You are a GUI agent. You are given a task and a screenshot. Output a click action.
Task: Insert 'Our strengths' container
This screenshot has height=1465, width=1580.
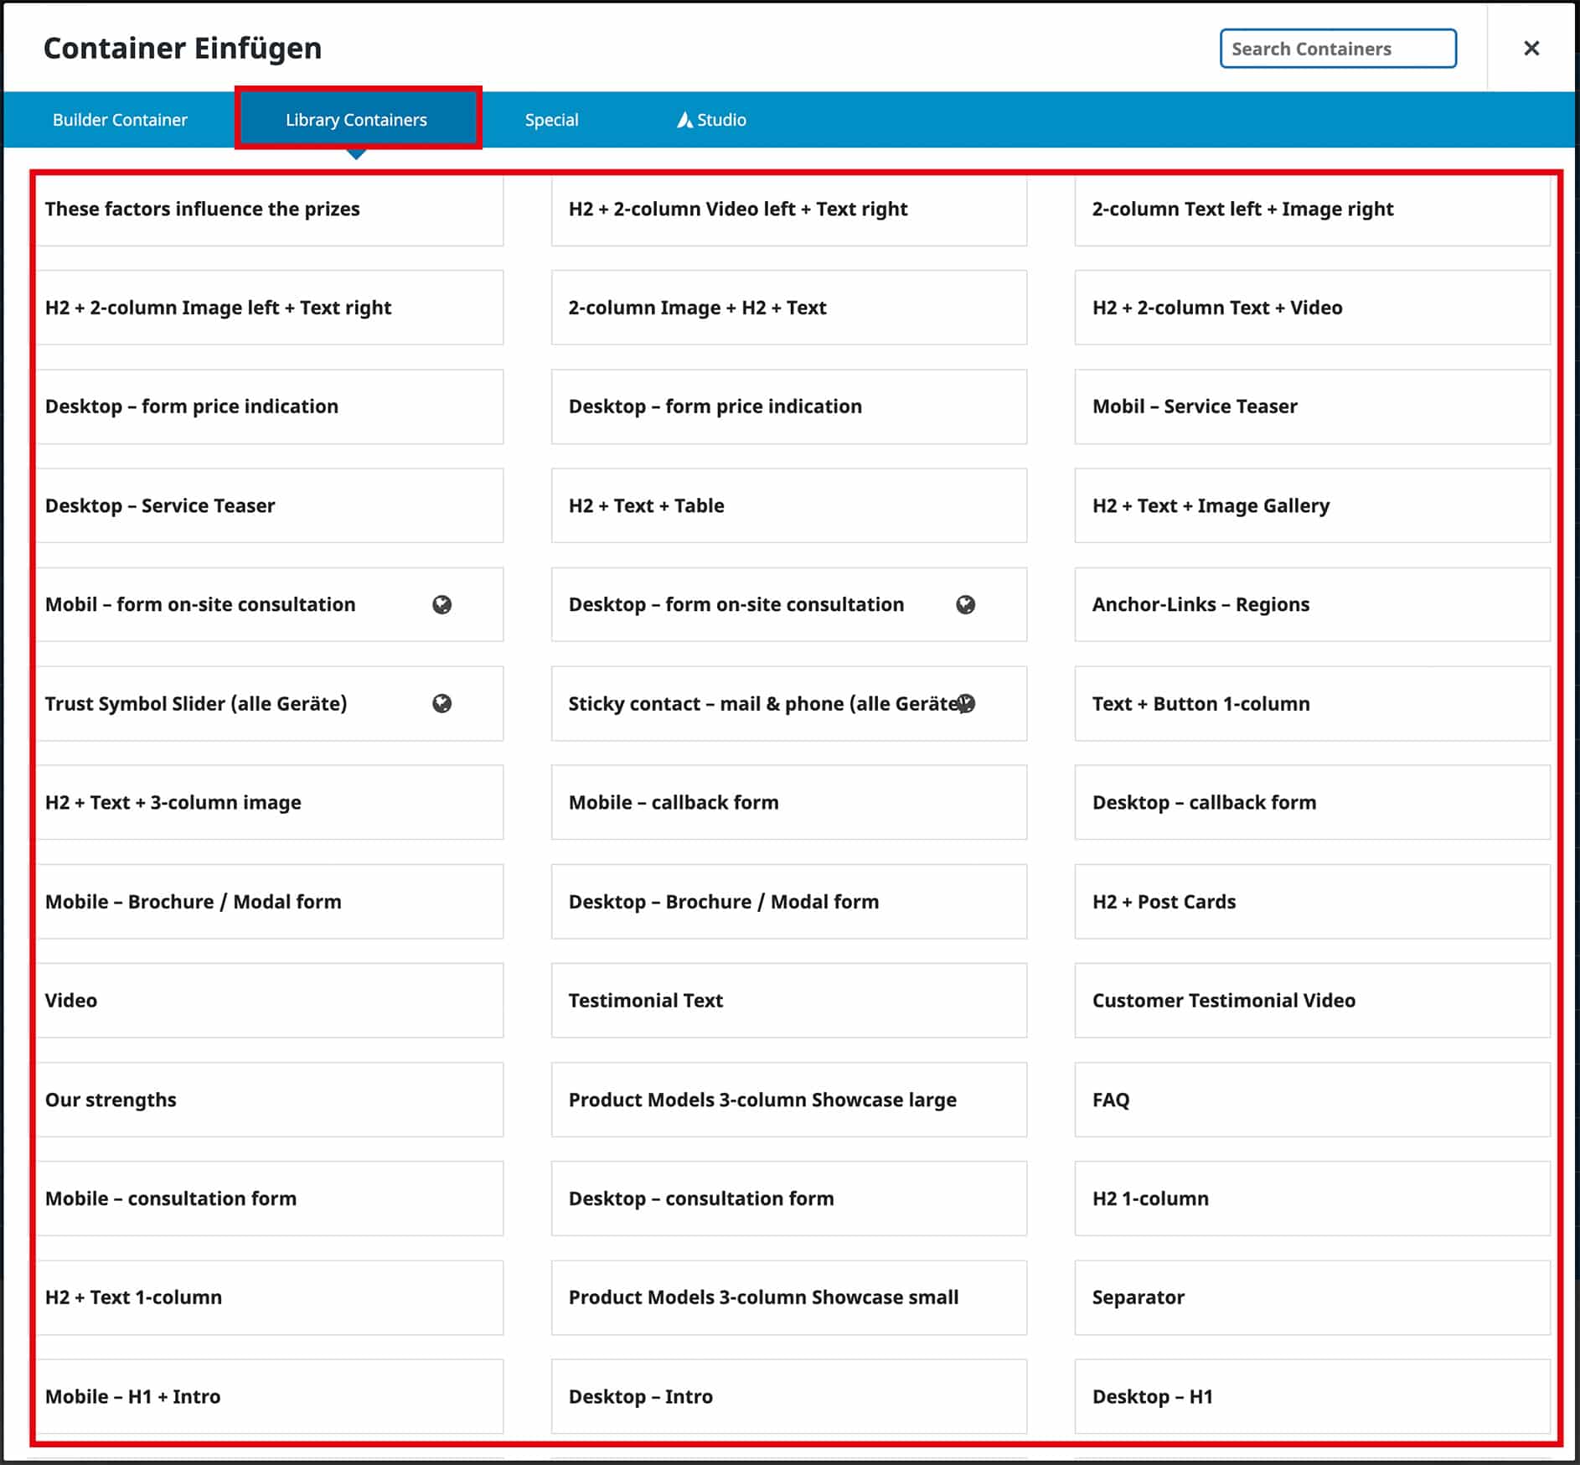click(x=269, y=1100)
